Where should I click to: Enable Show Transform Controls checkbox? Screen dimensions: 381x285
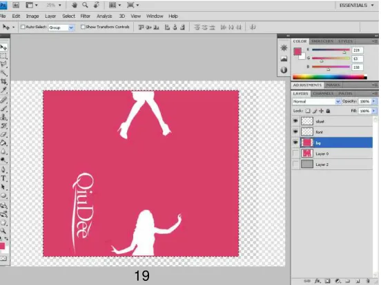[x=83, y=27]
